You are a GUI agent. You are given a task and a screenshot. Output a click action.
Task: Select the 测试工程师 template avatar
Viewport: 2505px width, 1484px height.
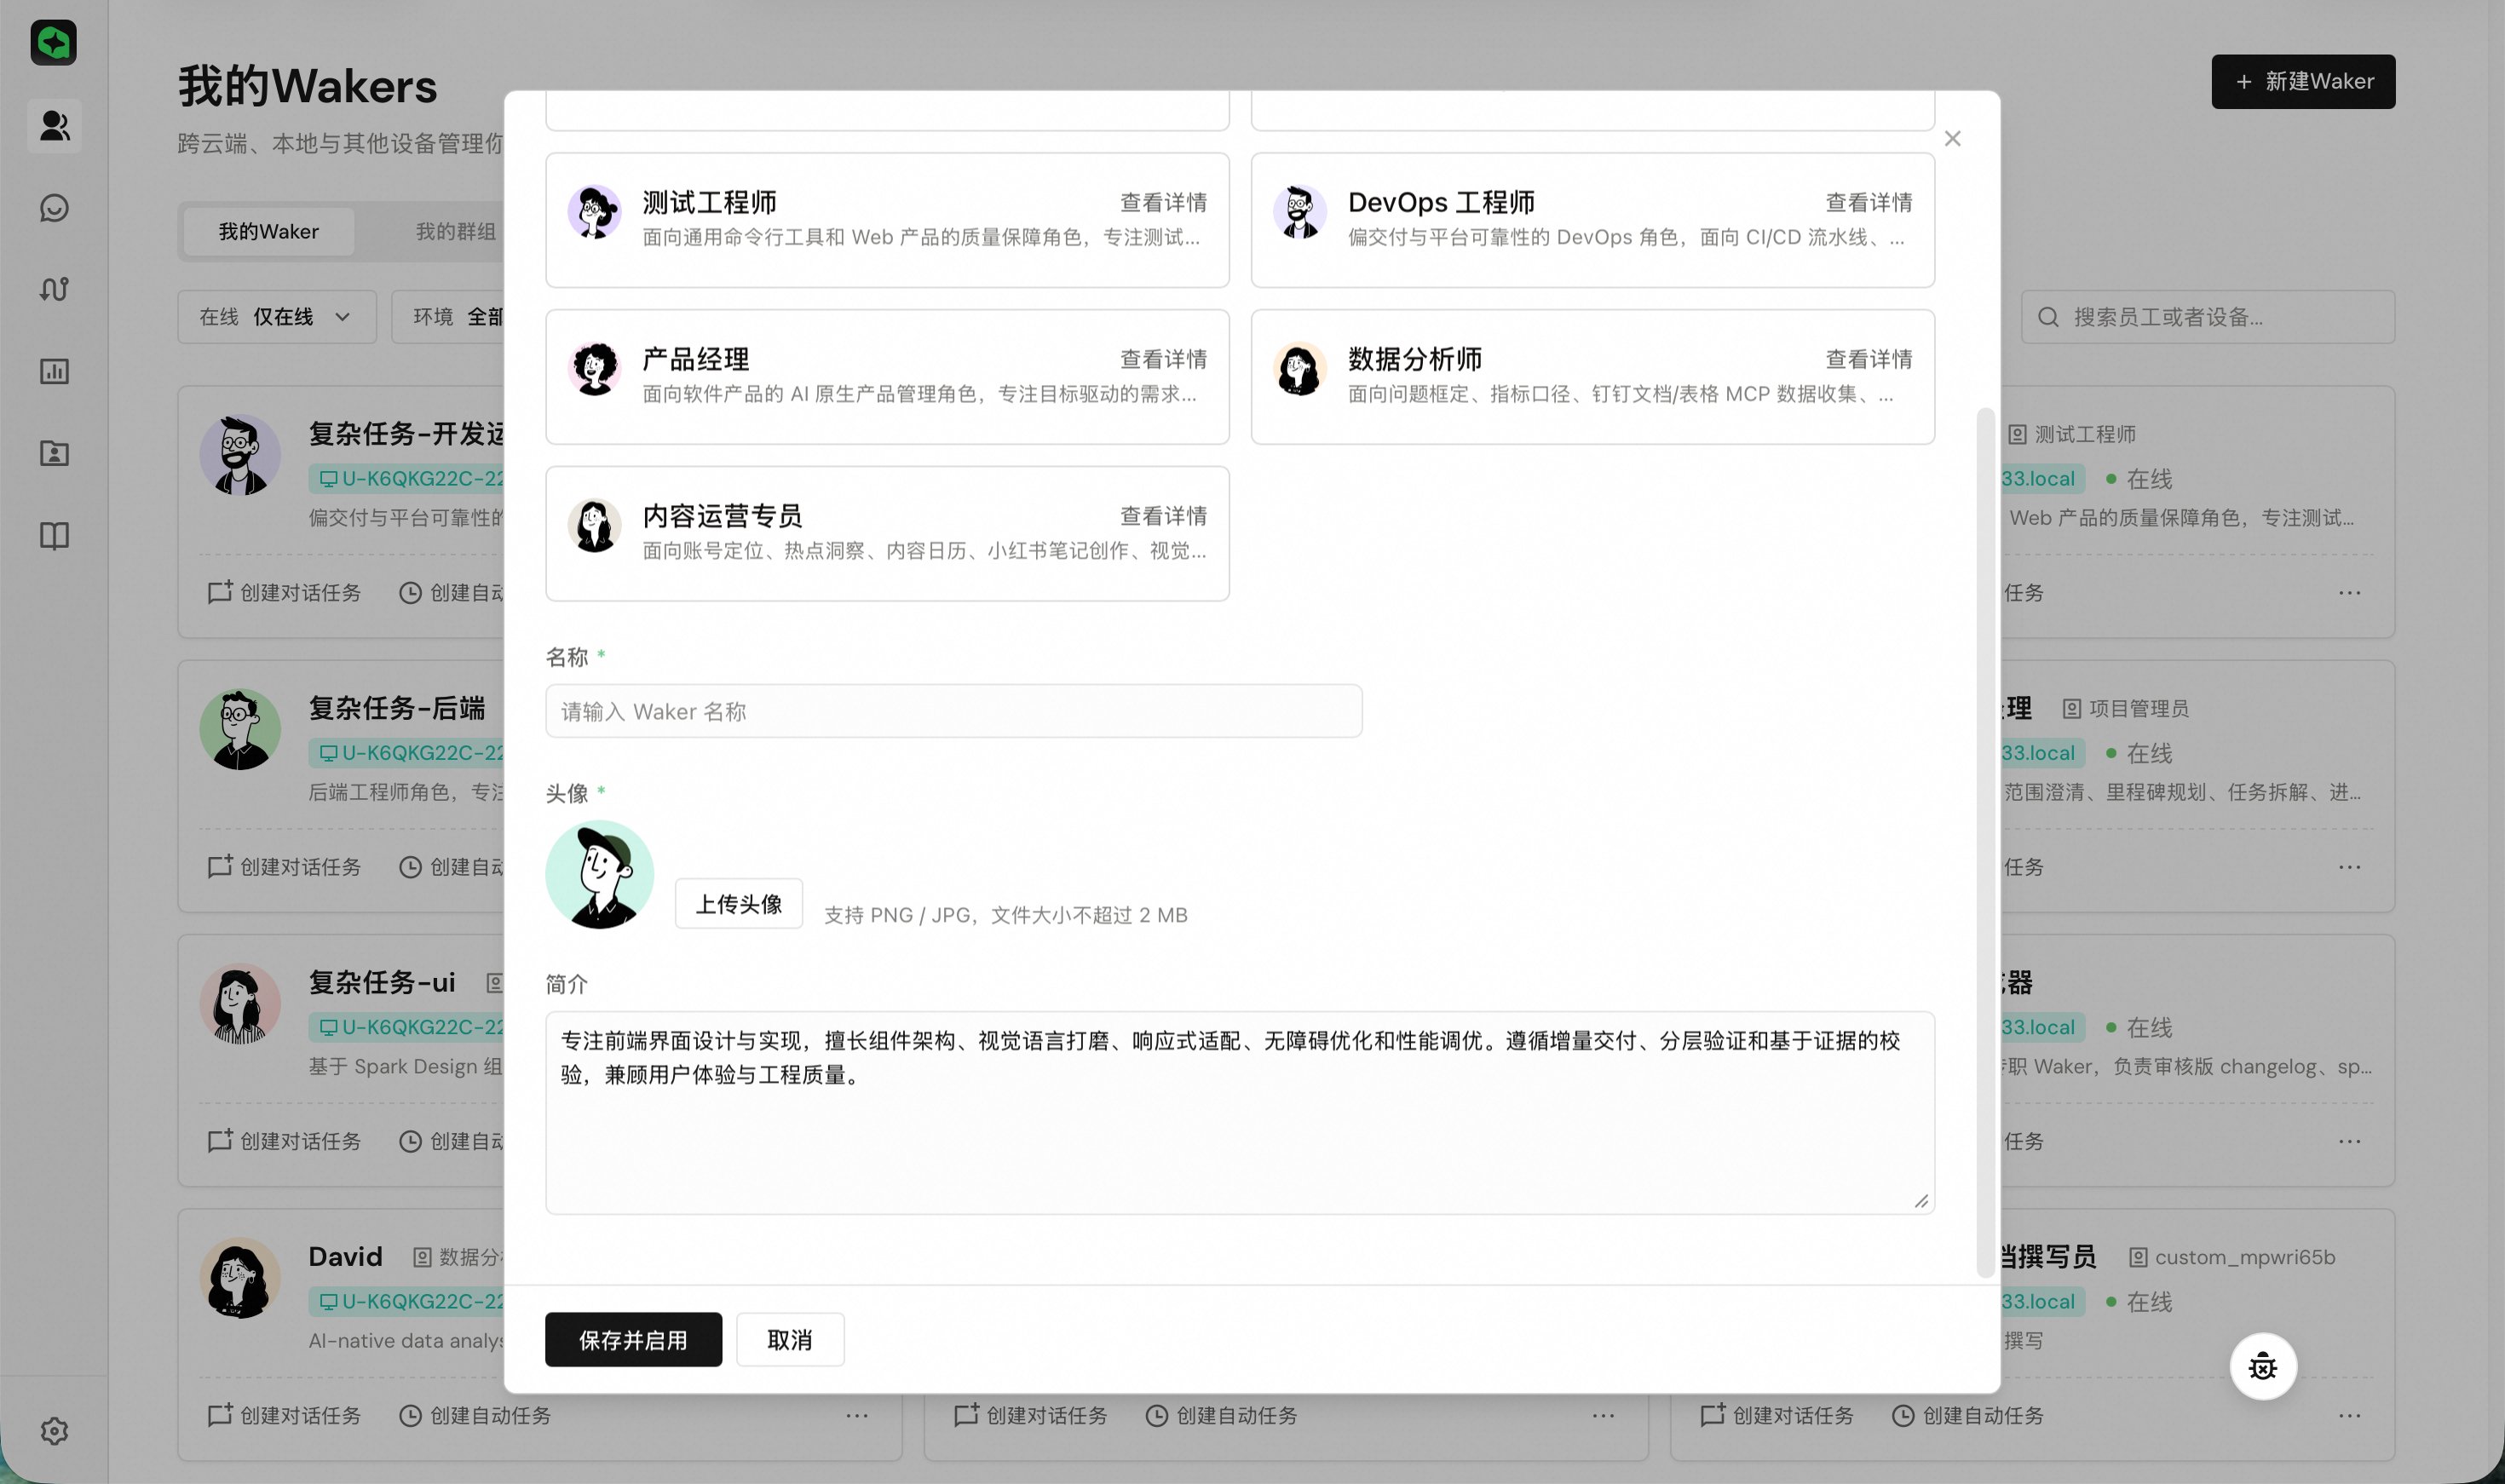[x=595, y=212]
